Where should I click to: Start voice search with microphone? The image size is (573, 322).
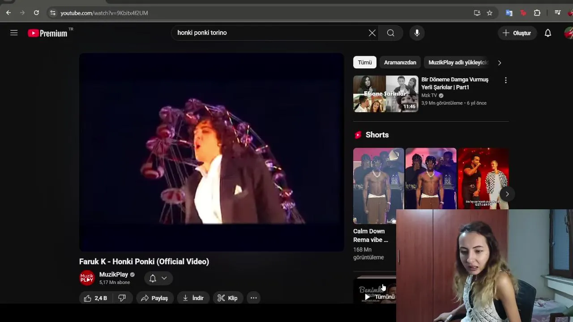417,33
